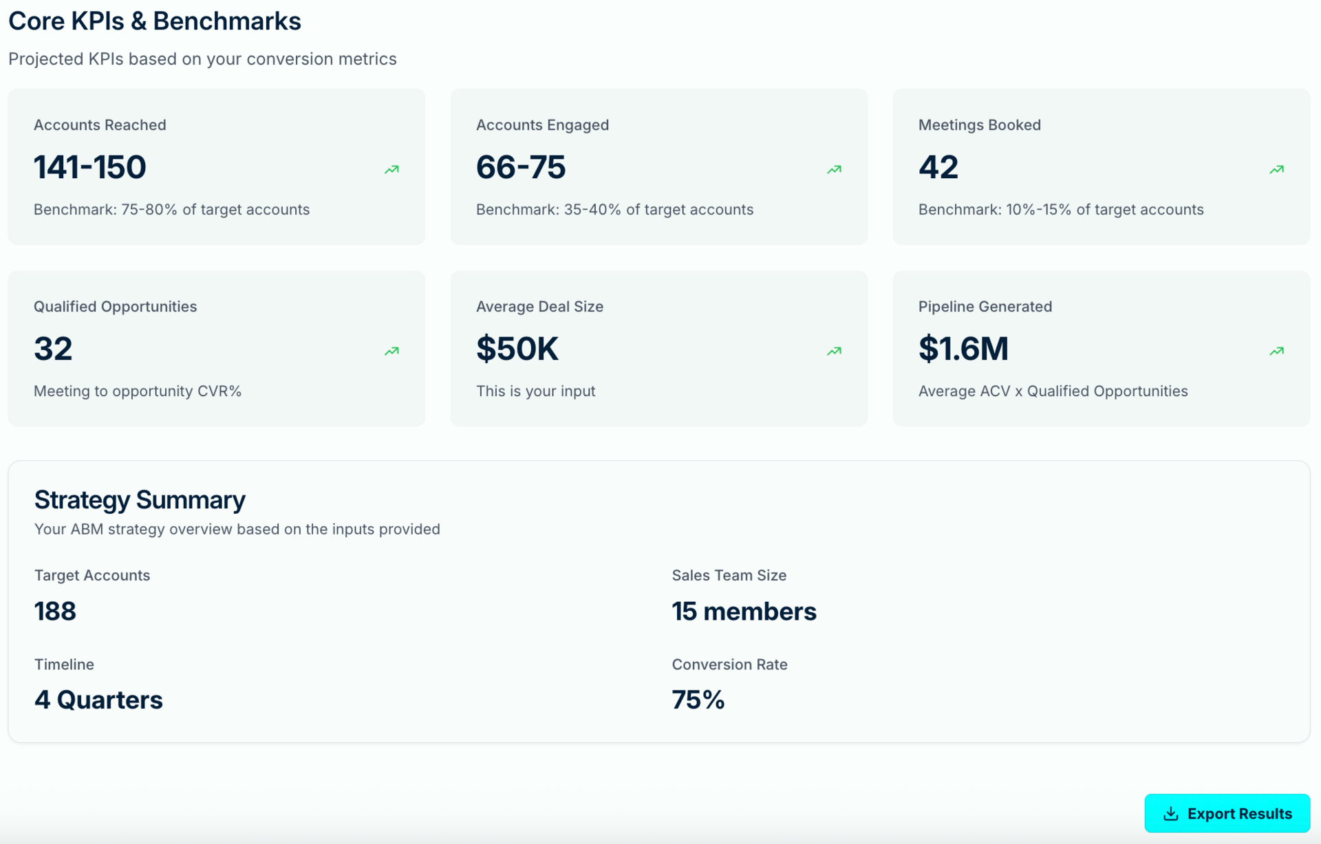Viewport: 1321px width, 844px height.
Task: Click the 4 Quarters Timeline value
Action: [x=98, y=700]
